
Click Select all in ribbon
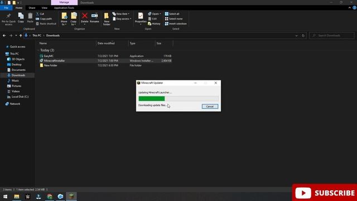point(172,14)
